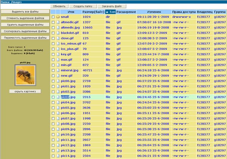The image size is (227, 159).
Task: Click Отменить выделение файлов button
Action: 25,18
